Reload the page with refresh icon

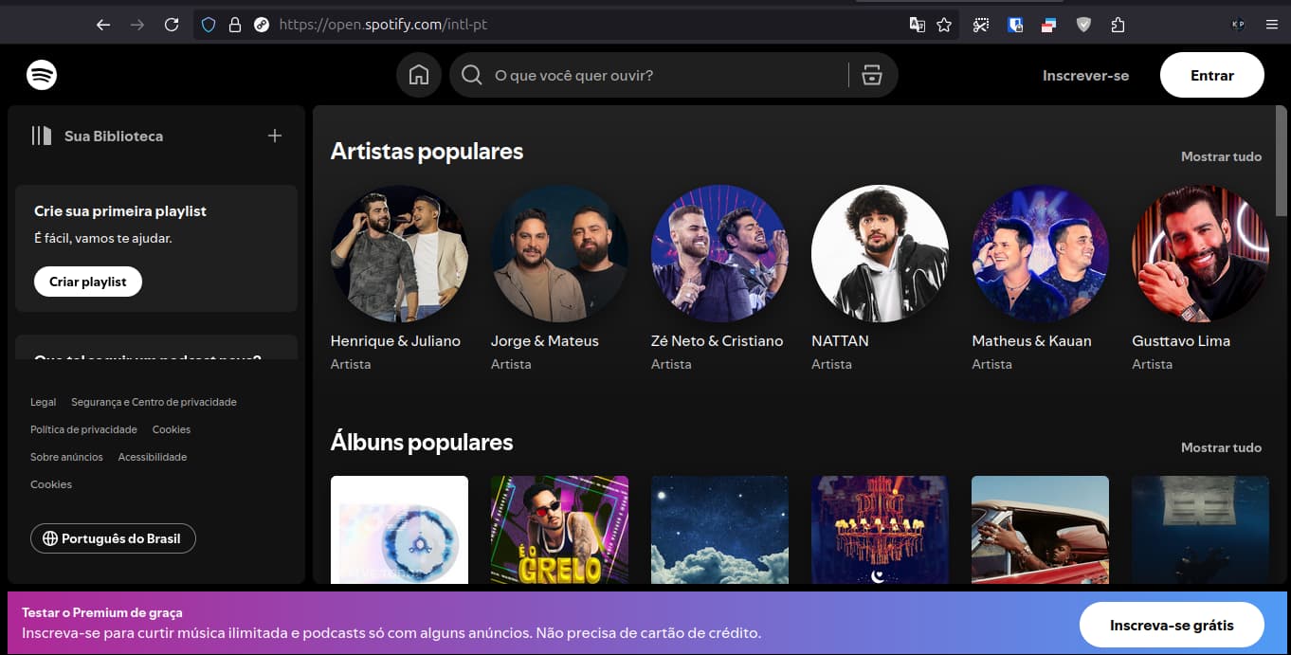tap(172, 25)
